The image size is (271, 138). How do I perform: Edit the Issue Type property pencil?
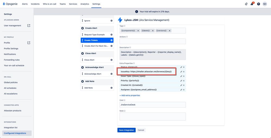[181, 76]
